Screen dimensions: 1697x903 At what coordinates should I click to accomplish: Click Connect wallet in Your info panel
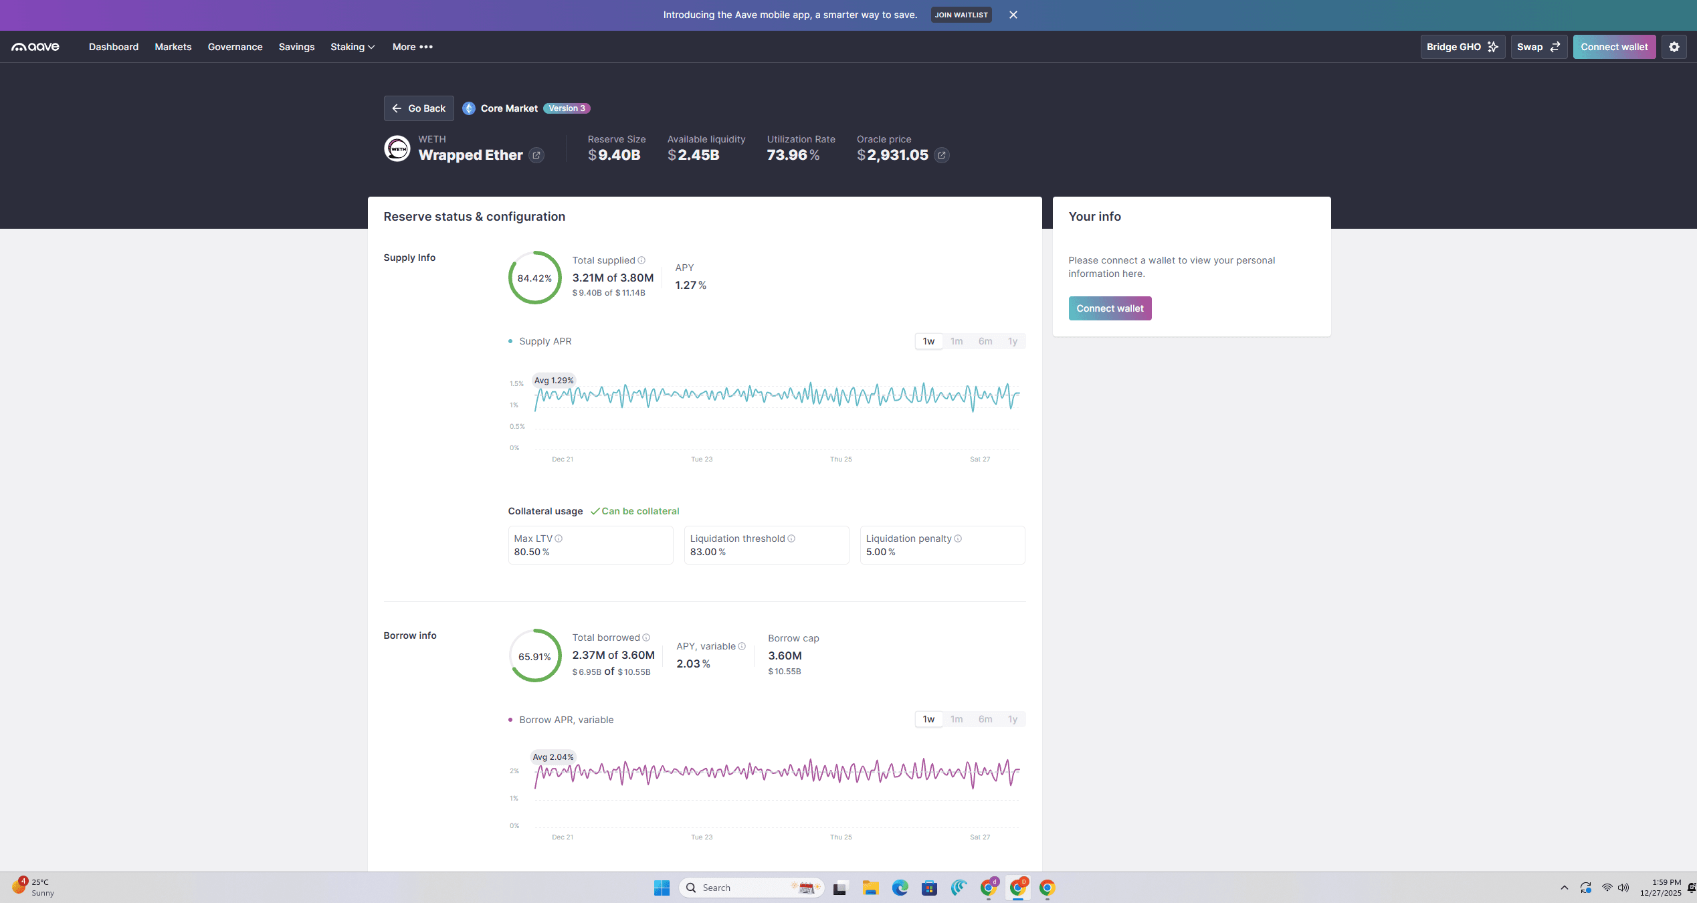click(x=1110, y=308)
